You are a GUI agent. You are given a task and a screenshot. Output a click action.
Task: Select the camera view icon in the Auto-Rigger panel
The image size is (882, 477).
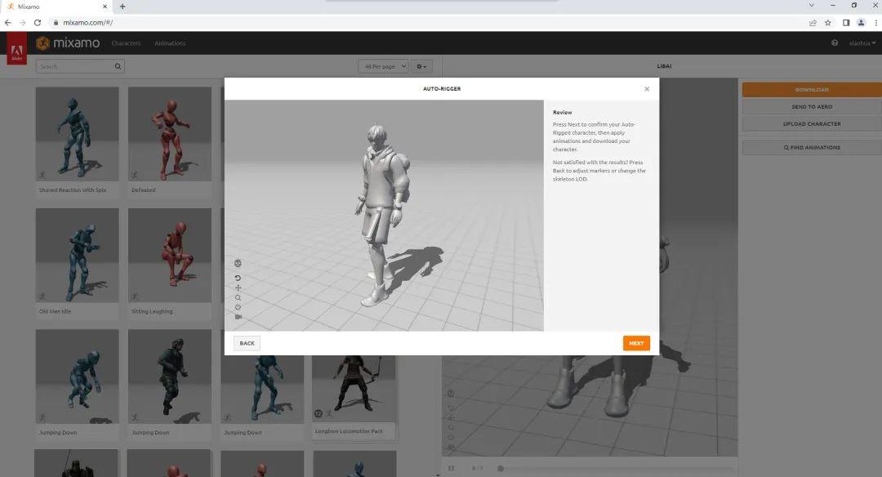238,317
